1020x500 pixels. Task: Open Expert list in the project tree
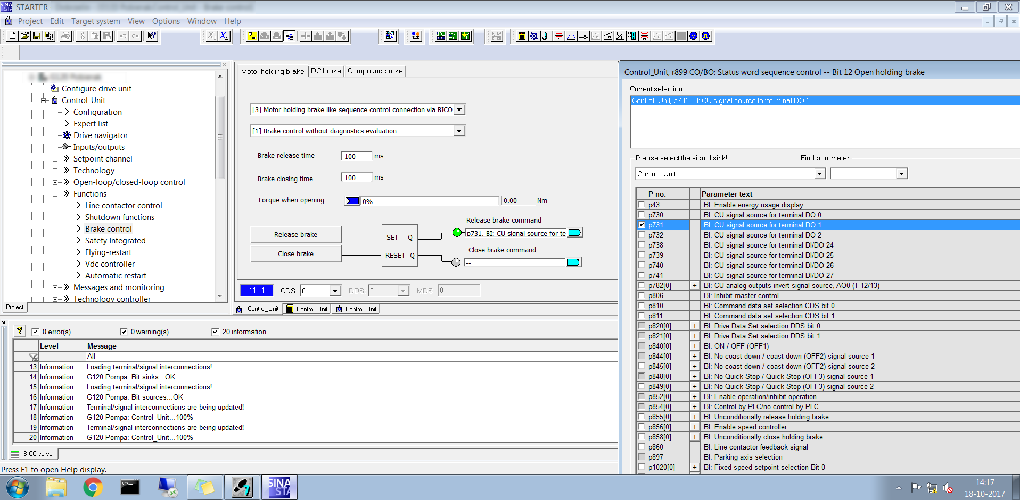pos(91,124)
